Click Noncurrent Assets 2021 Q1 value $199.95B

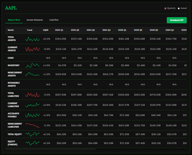[x=60, y=74]
